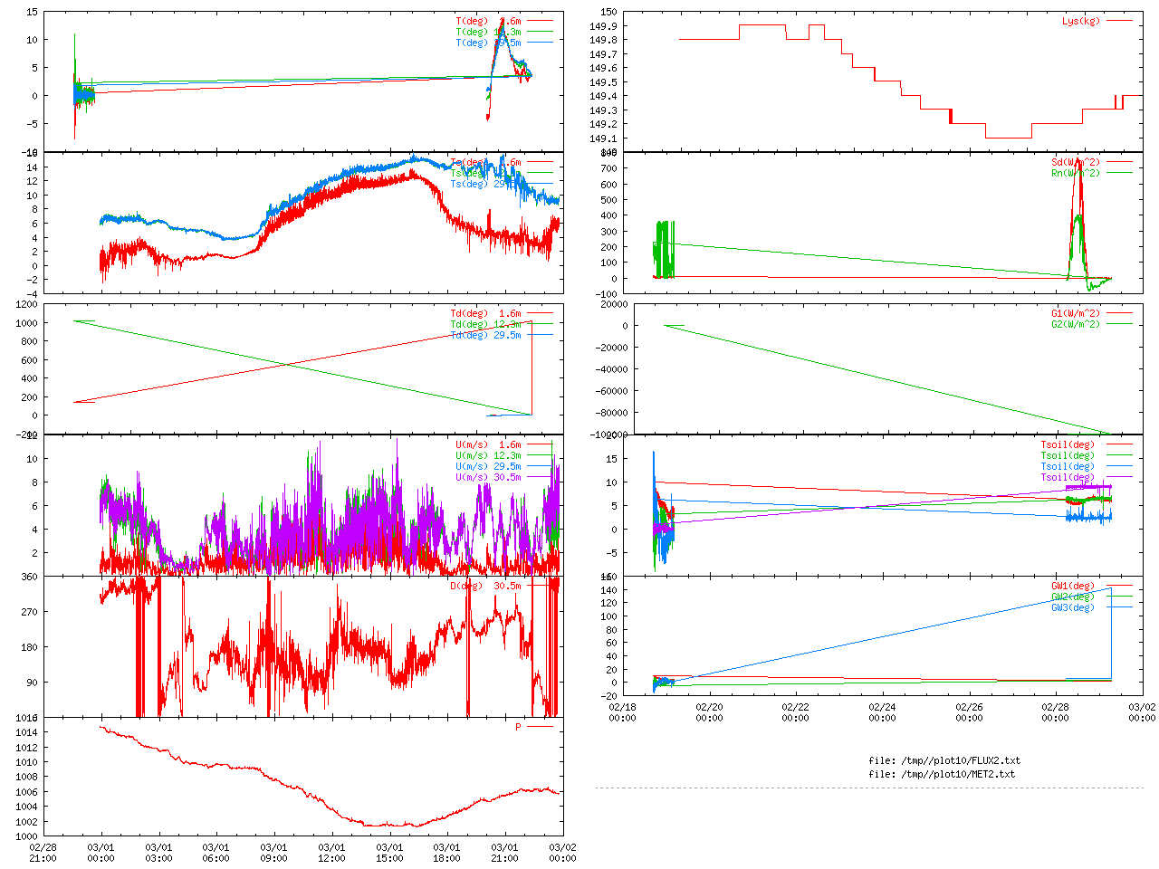Click the 03/01 12:00 time axis label

pos(332,854)
